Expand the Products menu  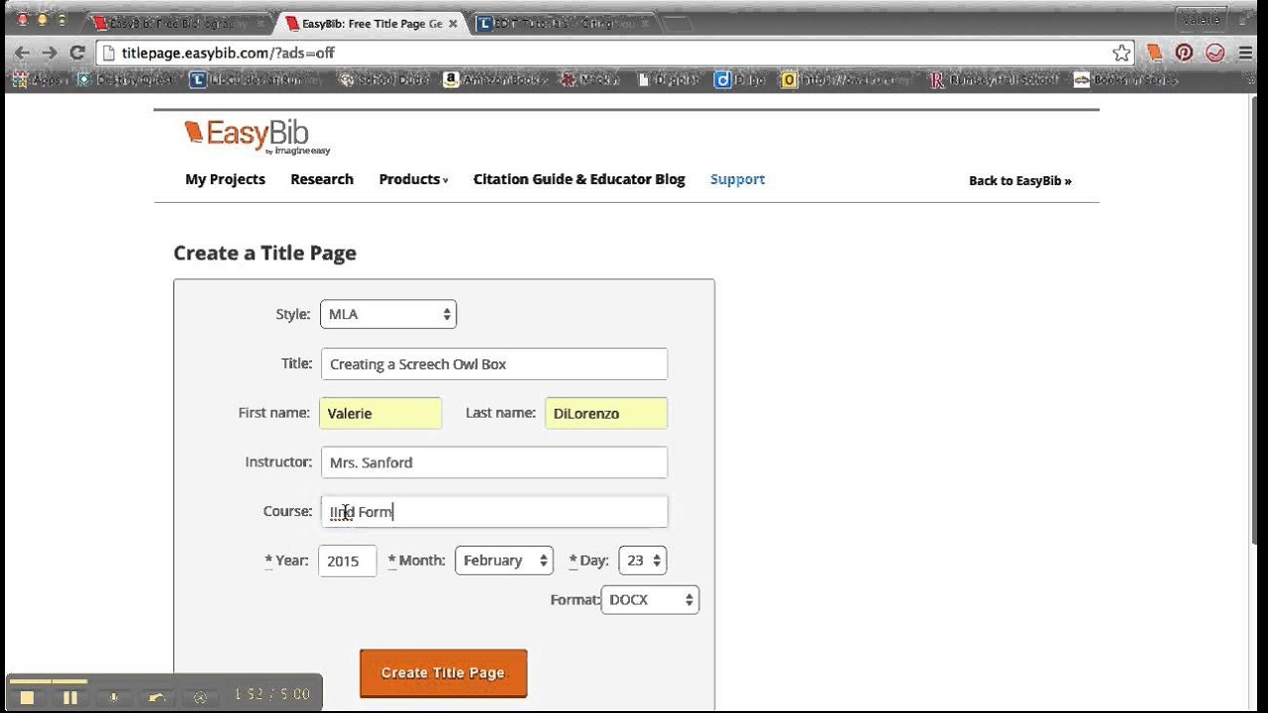coord(413,179)
